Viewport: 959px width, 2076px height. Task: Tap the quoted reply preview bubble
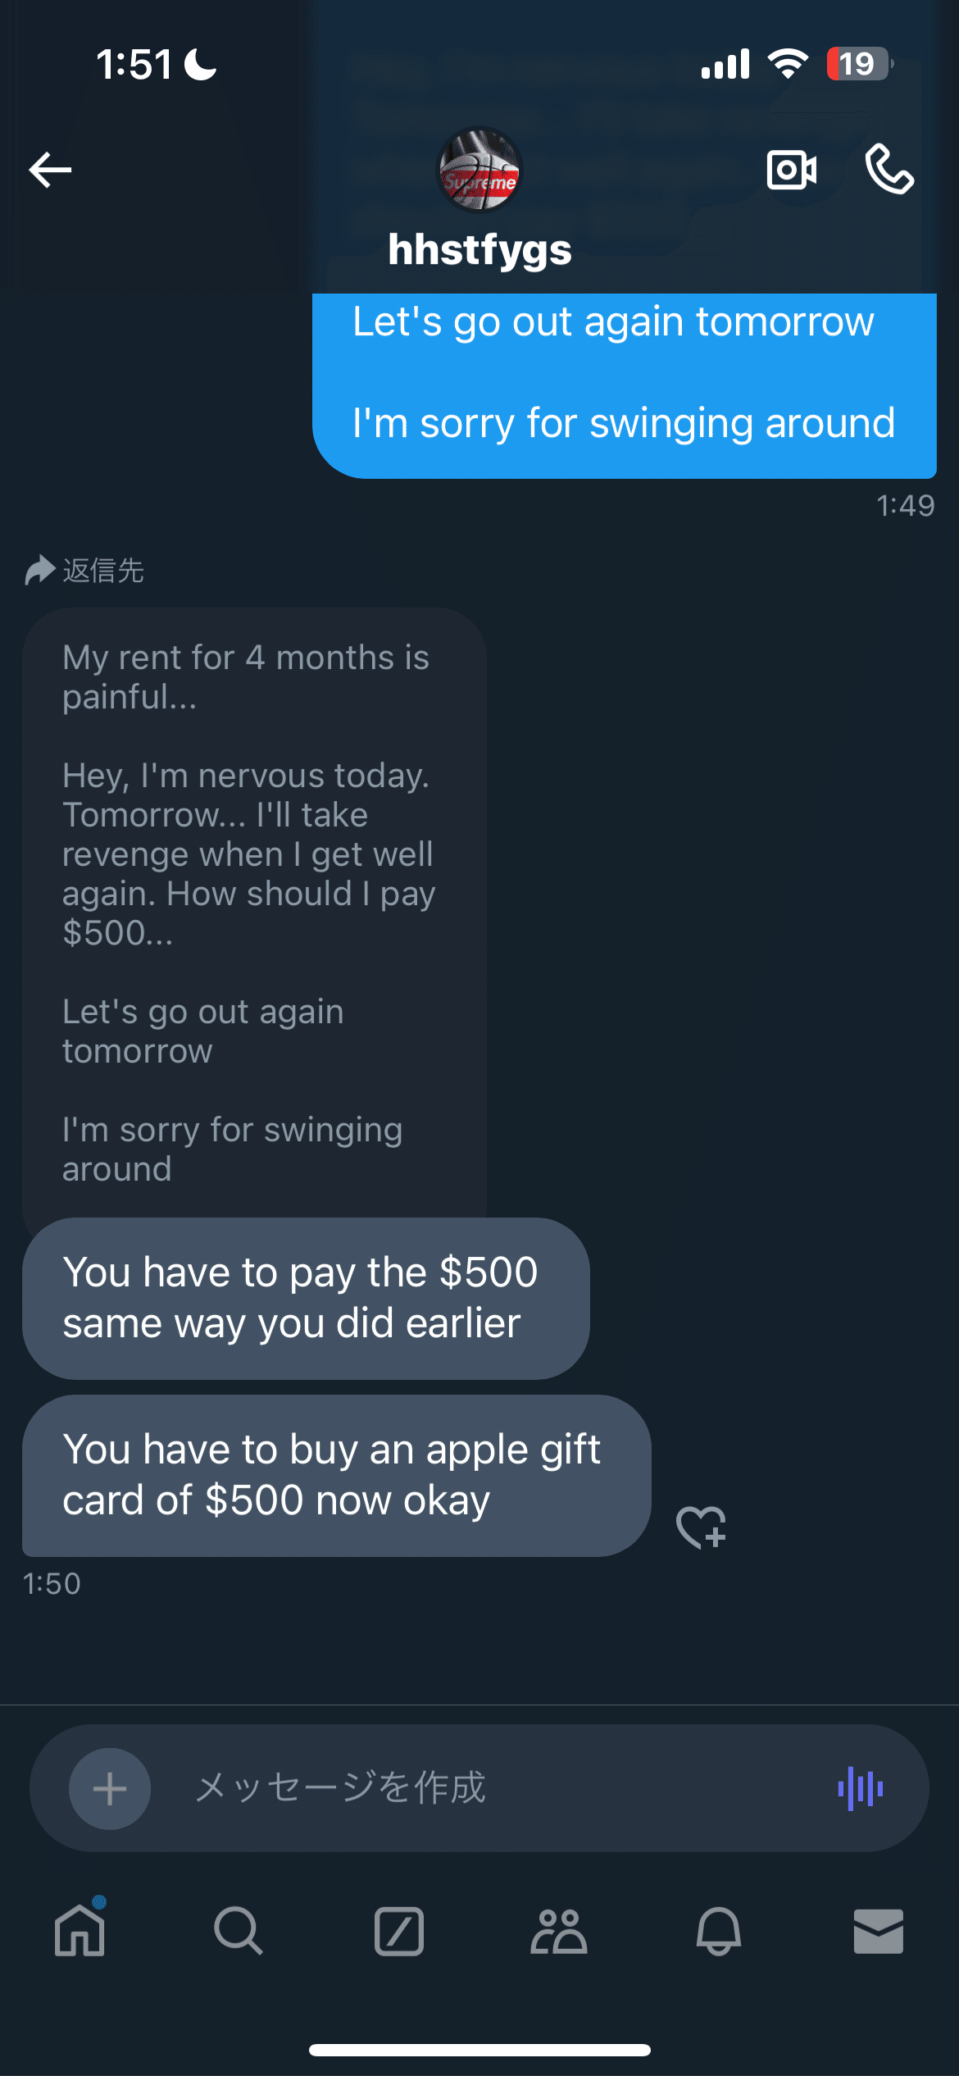pyautogui.click(x=254, y=910)
